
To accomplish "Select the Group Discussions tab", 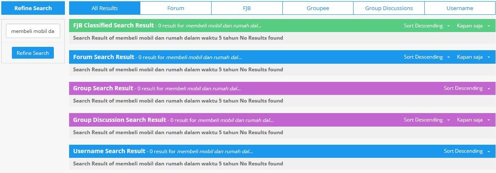I will coord(389,8).
